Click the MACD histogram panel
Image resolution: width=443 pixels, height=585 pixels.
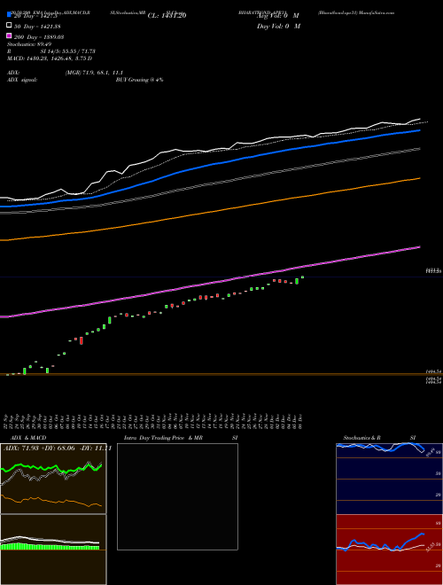[53, 550]
